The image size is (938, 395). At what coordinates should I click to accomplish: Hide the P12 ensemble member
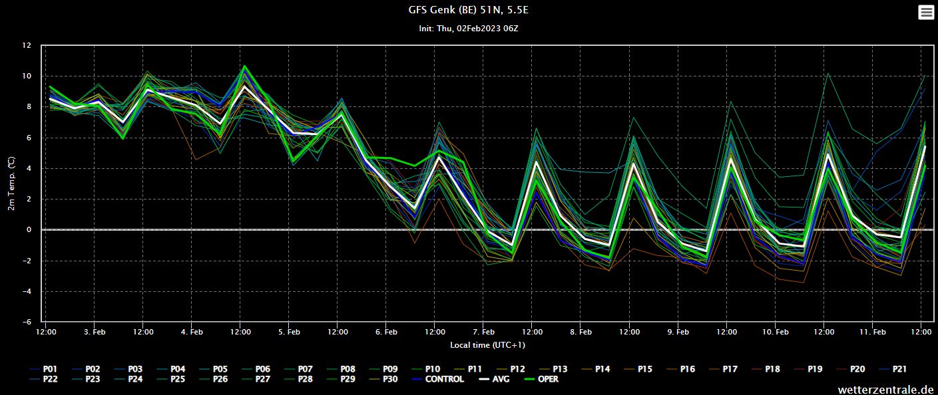click(x=512, y=368)
